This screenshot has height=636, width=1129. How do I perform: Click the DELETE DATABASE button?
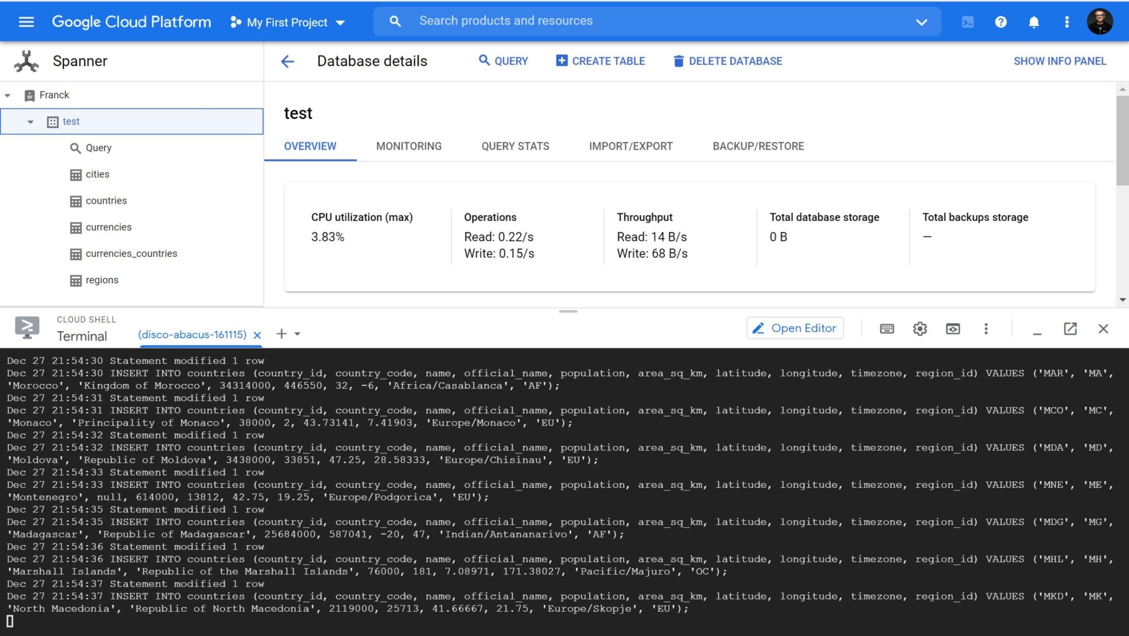click(x=728, y=61)
